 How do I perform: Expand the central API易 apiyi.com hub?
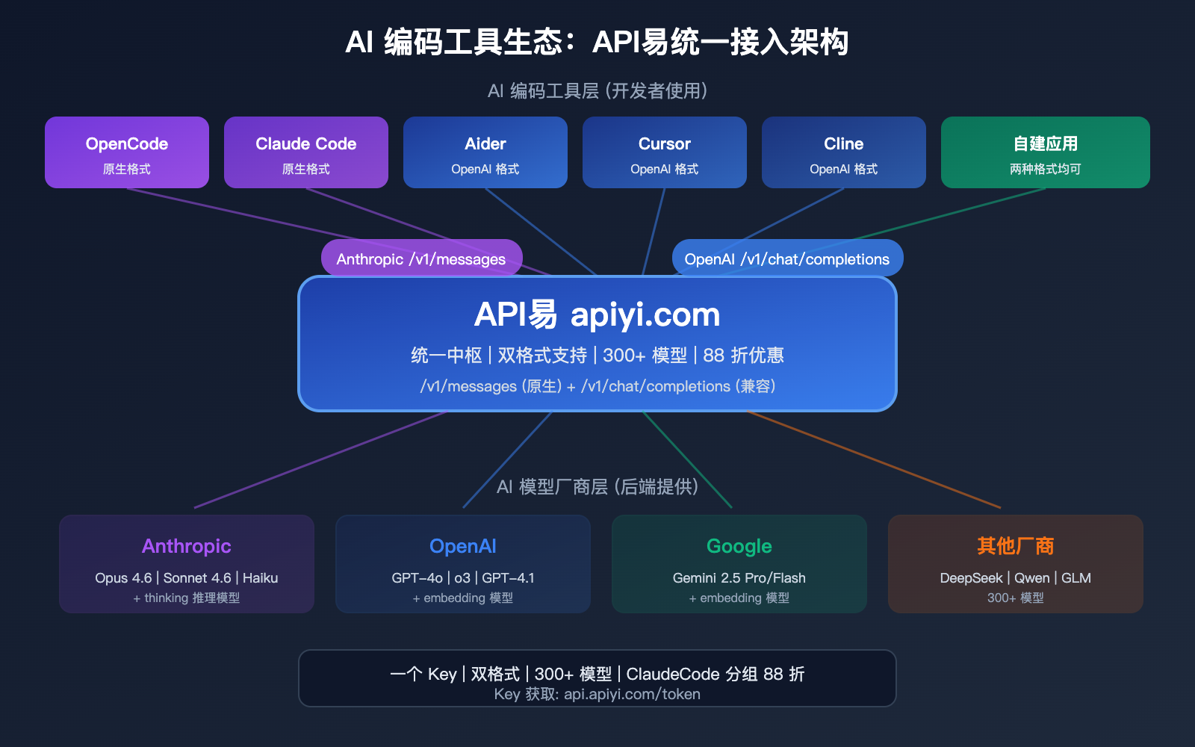pos(597,344)
